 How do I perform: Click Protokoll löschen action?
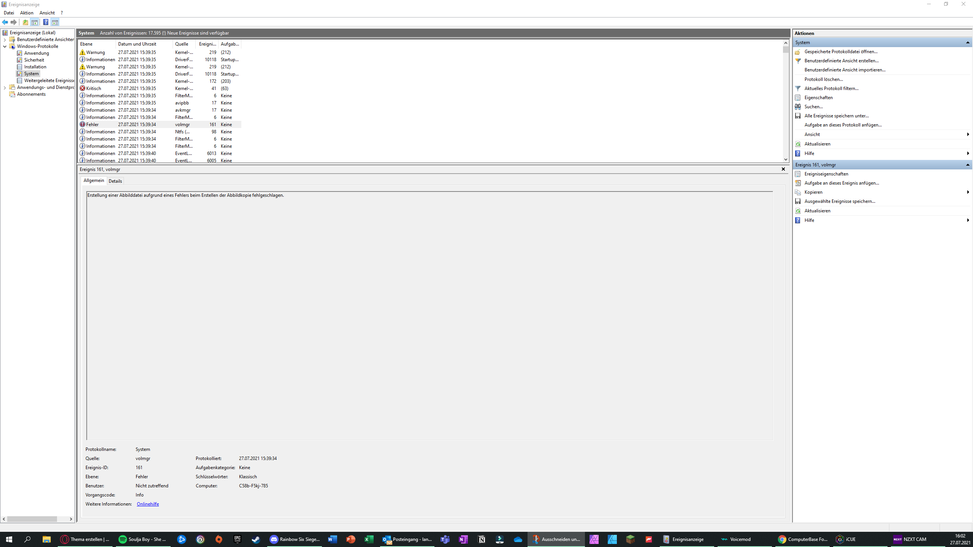coord(823,79)
